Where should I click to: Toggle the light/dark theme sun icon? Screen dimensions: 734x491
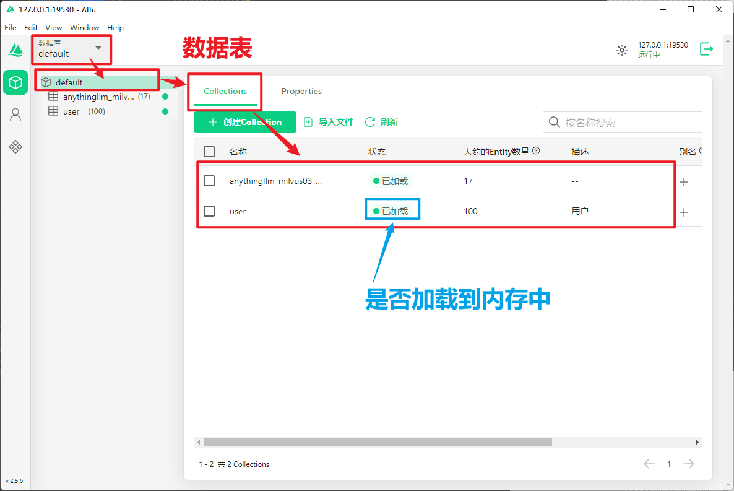622,50
